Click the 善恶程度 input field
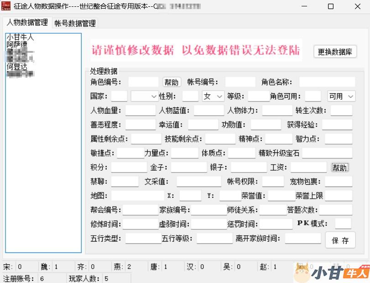 pos(141,125)
